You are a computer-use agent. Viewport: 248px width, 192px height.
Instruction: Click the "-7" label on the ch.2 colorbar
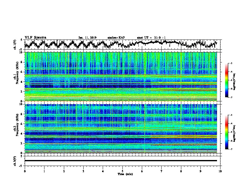tap(231, 149)
